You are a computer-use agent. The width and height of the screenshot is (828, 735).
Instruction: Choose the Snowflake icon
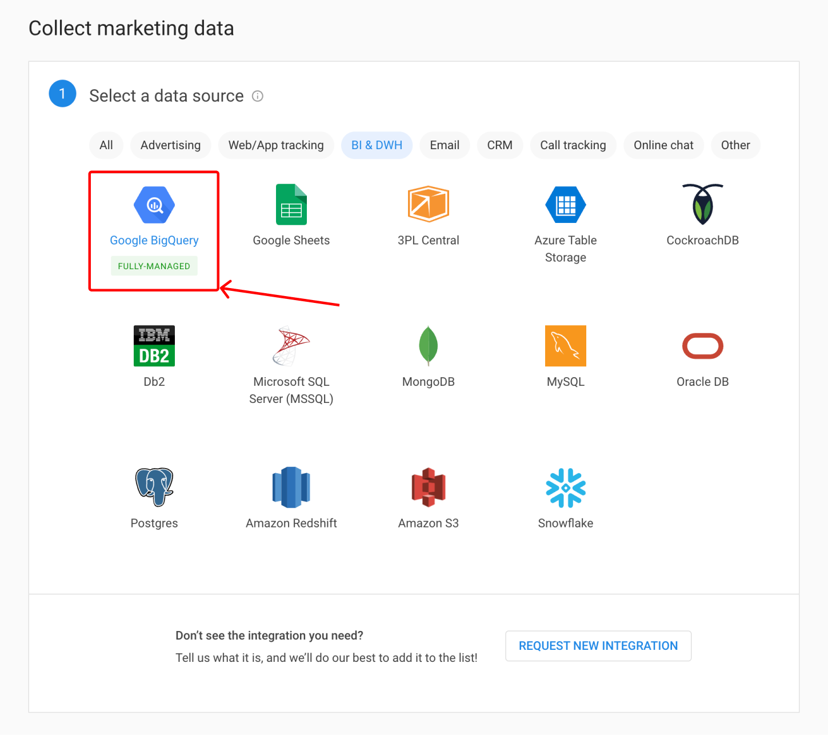click(566, 488)
